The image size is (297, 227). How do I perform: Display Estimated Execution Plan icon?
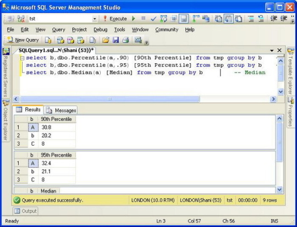(x=163, y=19)
